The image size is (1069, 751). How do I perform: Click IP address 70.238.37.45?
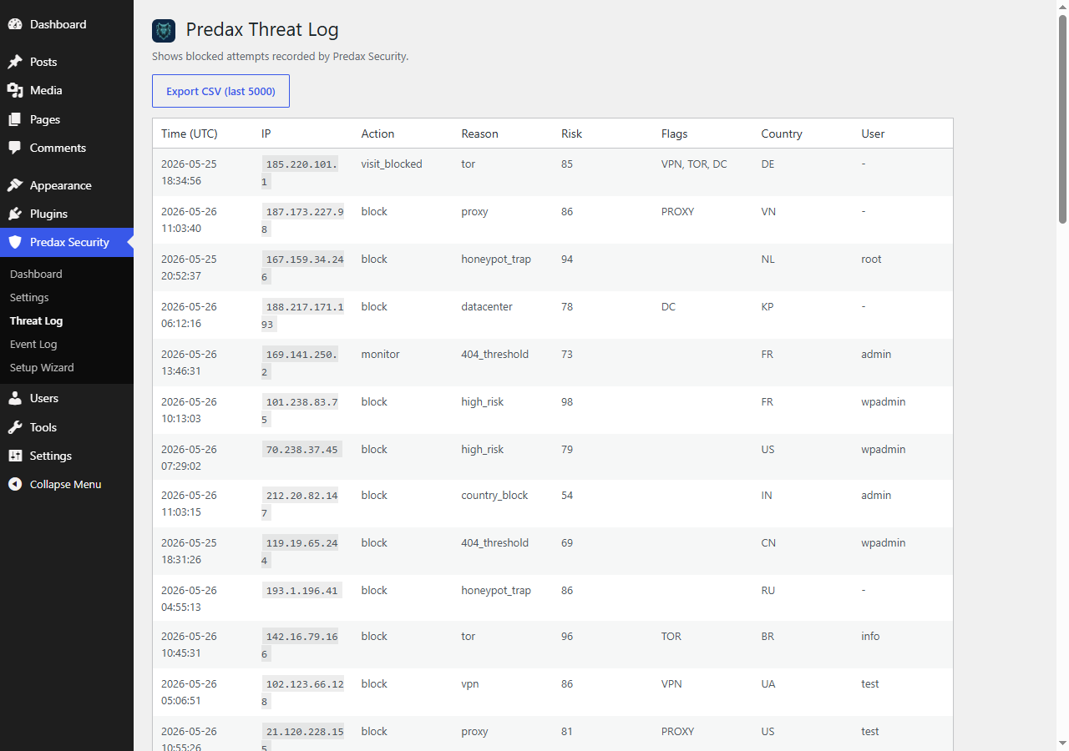click(x=301, y=450)
